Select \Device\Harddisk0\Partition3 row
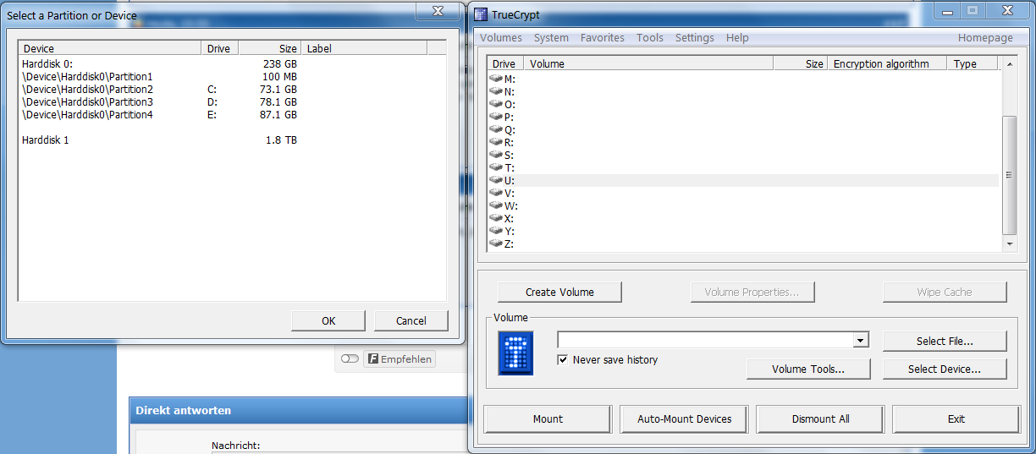The width and height of the screenshot is (1036, 454). click(x=233, y=101)
